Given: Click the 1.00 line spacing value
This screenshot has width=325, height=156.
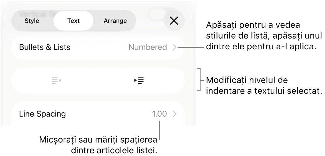Looking at the screenshot, I should point(159,114).
